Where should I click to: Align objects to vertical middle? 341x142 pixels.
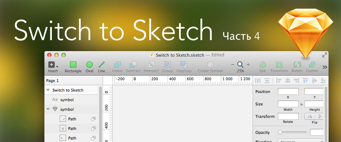[x=314, y=81]
